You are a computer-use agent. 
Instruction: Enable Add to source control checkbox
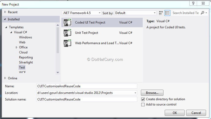(x=143, y=105)
